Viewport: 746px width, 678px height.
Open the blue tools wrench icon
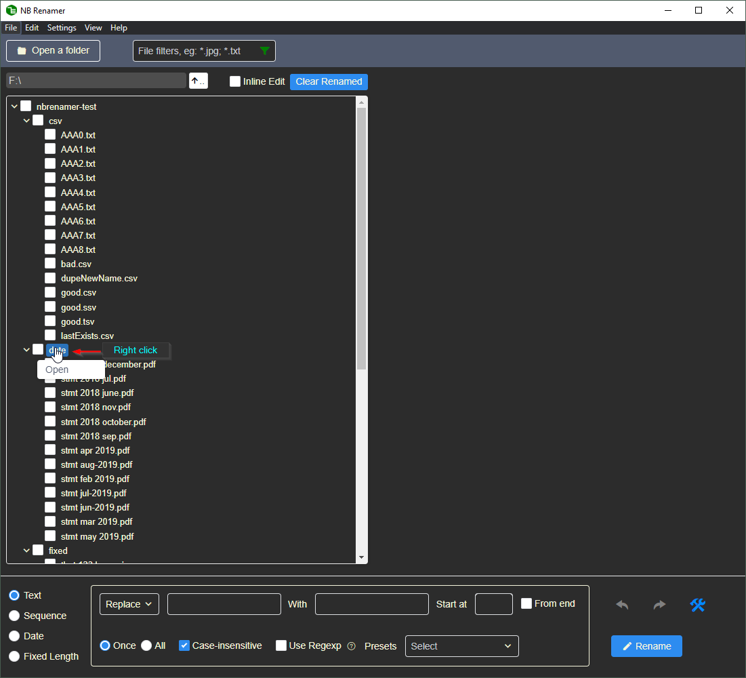(698, 605)
